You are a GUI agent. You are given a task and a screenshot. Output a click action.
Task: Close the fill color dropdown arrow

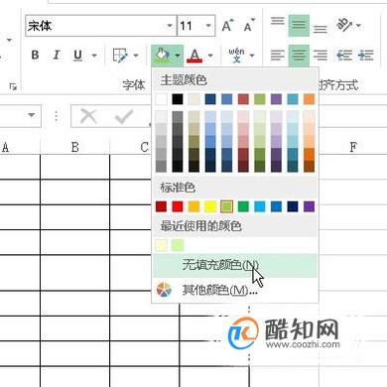coord(178,56)
